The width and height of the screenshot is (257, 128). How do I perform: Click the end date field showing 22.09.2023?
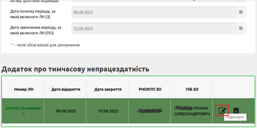point(153,28)
